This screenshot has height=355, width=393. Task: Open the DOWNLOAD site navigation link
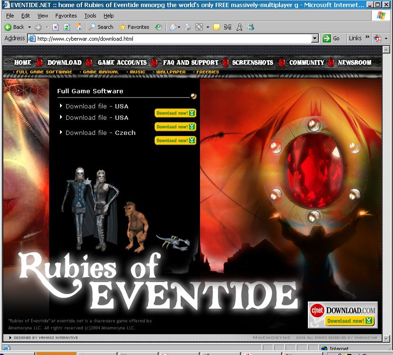click(x=65, y=62)
